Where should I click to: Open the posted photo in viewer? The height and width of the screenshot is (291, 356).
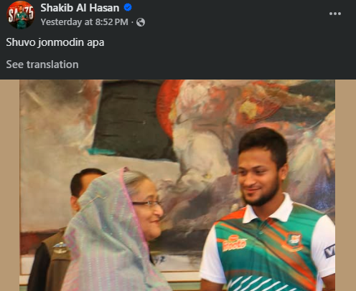177,185
